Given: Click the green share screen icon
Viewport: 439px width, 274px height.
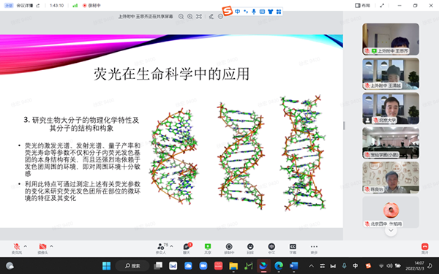Looking at the screenshot, I should point(208,248).
